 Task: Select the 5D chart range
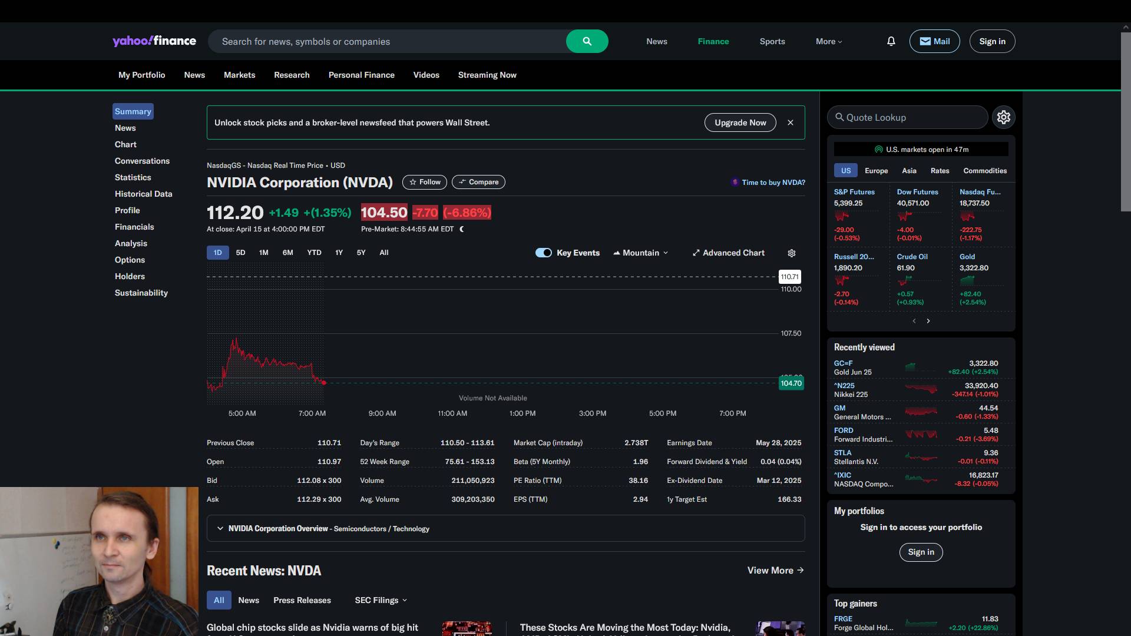coord(240,253)
